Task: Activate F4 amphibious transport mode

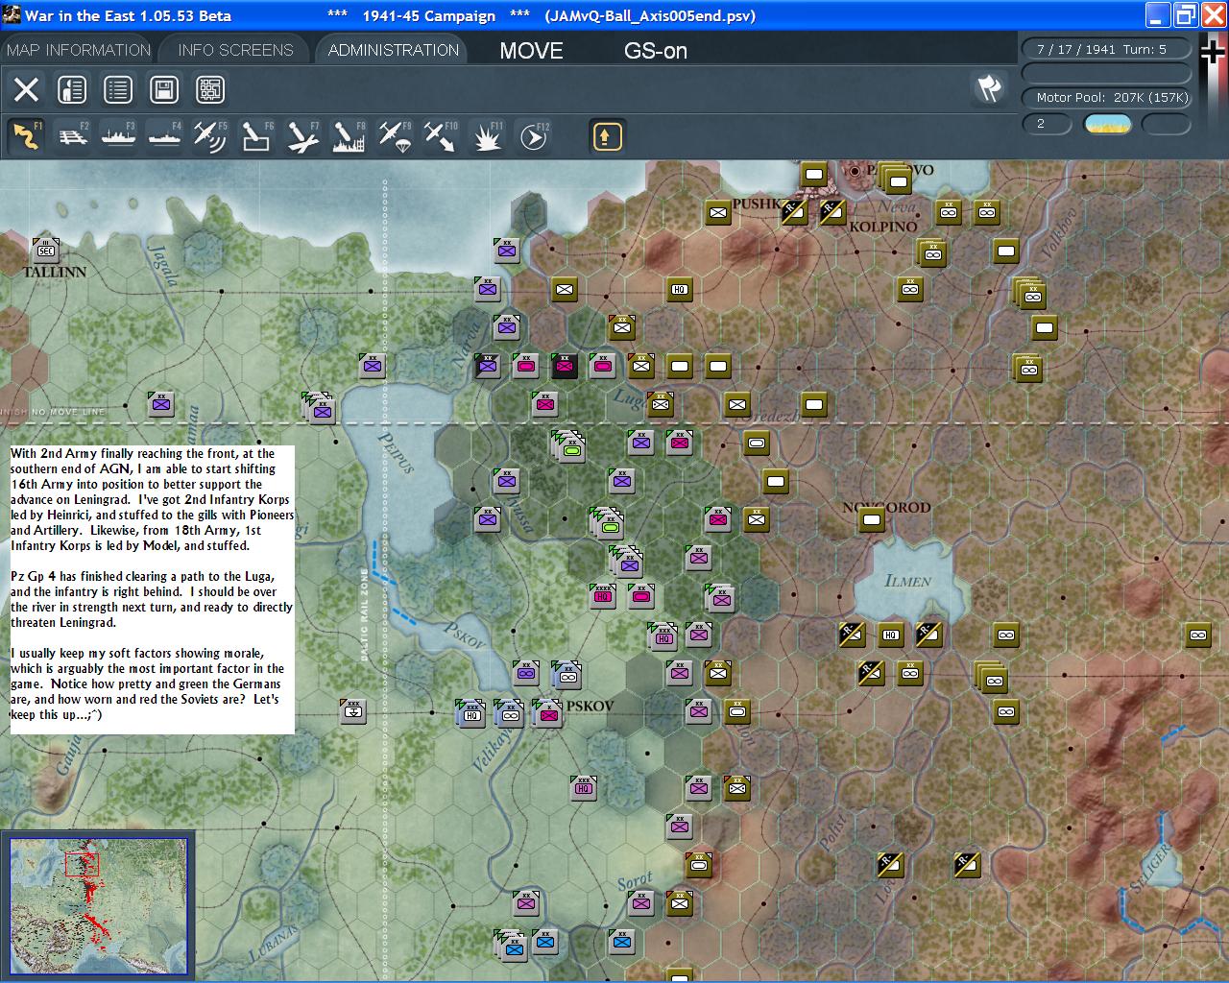Action: [x=164, y=136]
